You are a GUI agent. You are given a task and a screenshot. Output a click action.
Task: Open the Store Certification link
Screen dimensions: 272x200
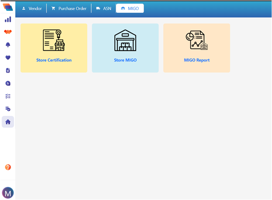(54, 60)
